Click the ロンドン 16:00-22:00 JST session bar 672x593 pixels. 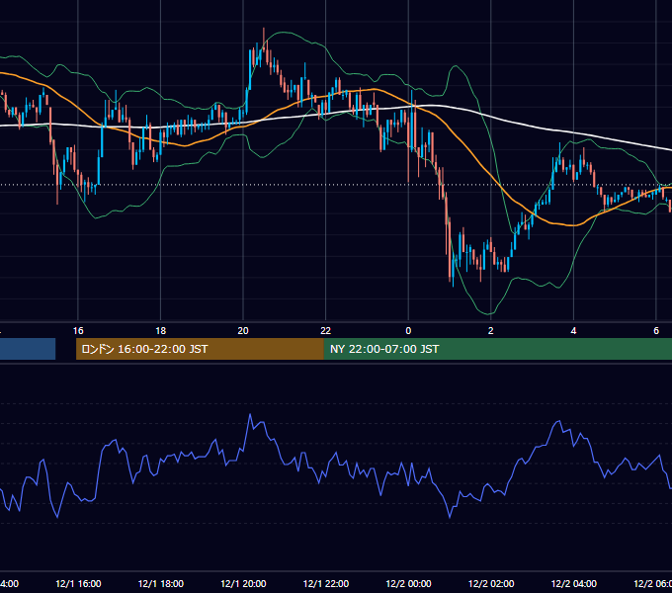tap(200, 349)
